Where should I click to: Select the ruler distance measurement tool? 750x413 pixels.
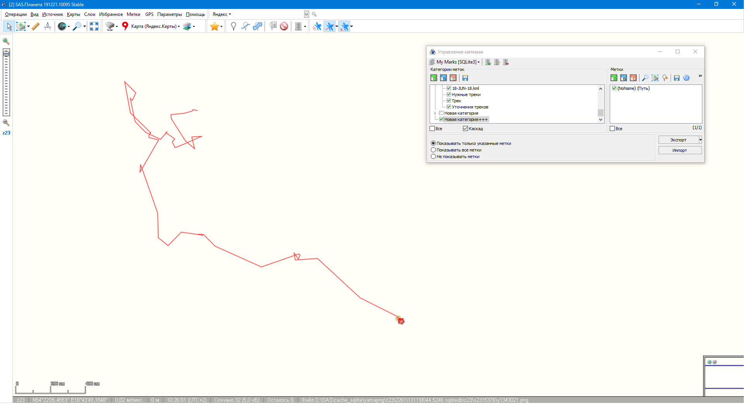pyautogui.click(x=36, y=26)
